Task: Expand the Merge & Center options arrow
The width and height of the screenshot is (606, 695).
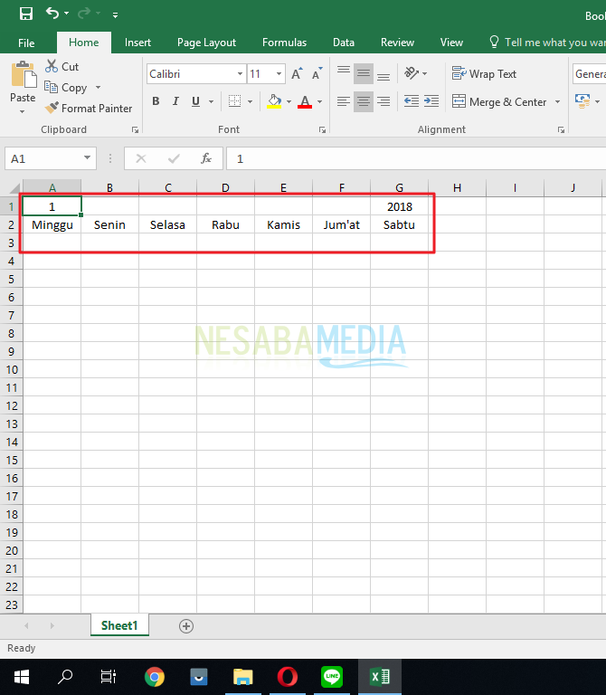Action: 558,101
